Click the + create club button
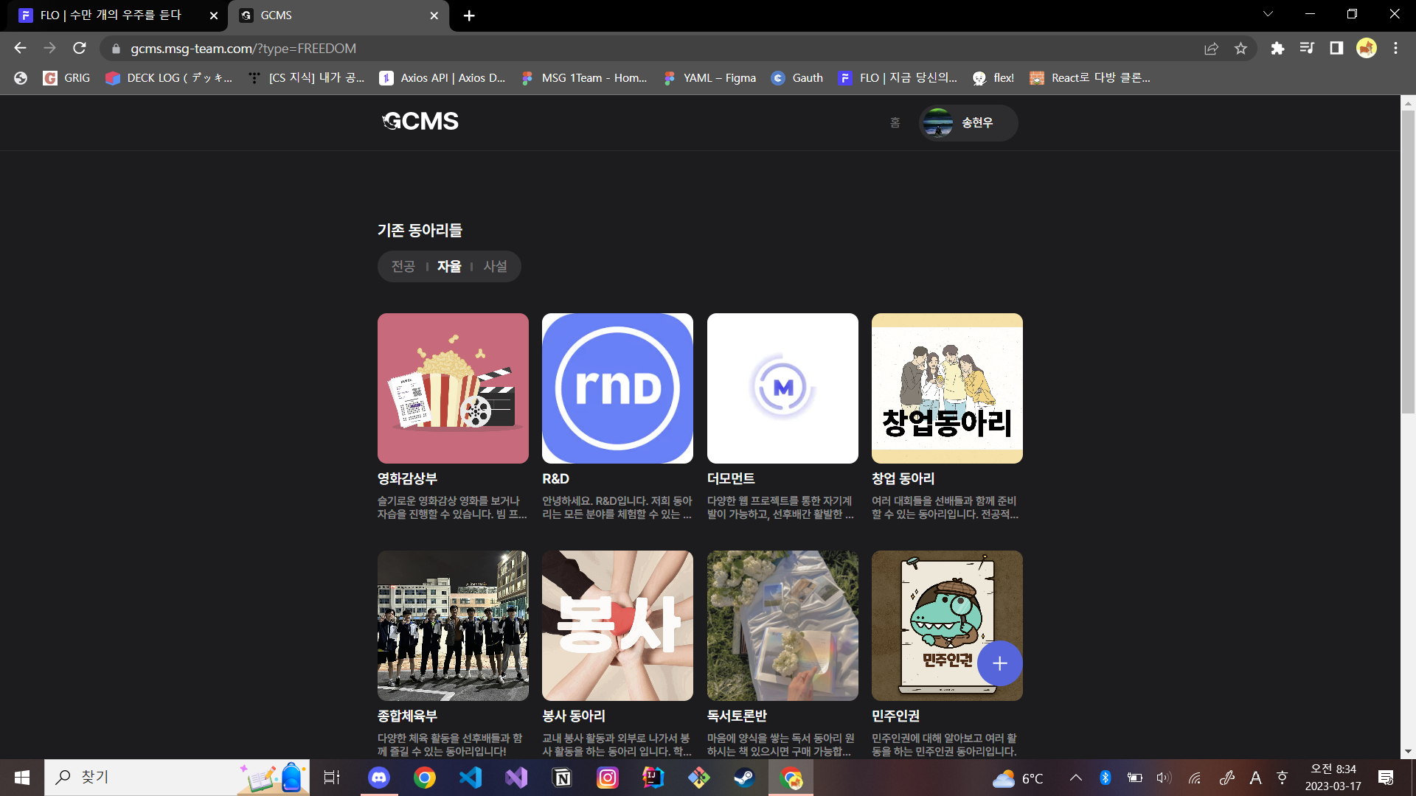 tap(999, 663)
